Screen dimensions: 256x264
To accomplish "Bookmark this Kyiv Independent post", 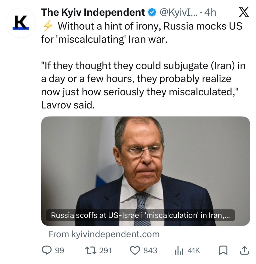I will 223,250.
